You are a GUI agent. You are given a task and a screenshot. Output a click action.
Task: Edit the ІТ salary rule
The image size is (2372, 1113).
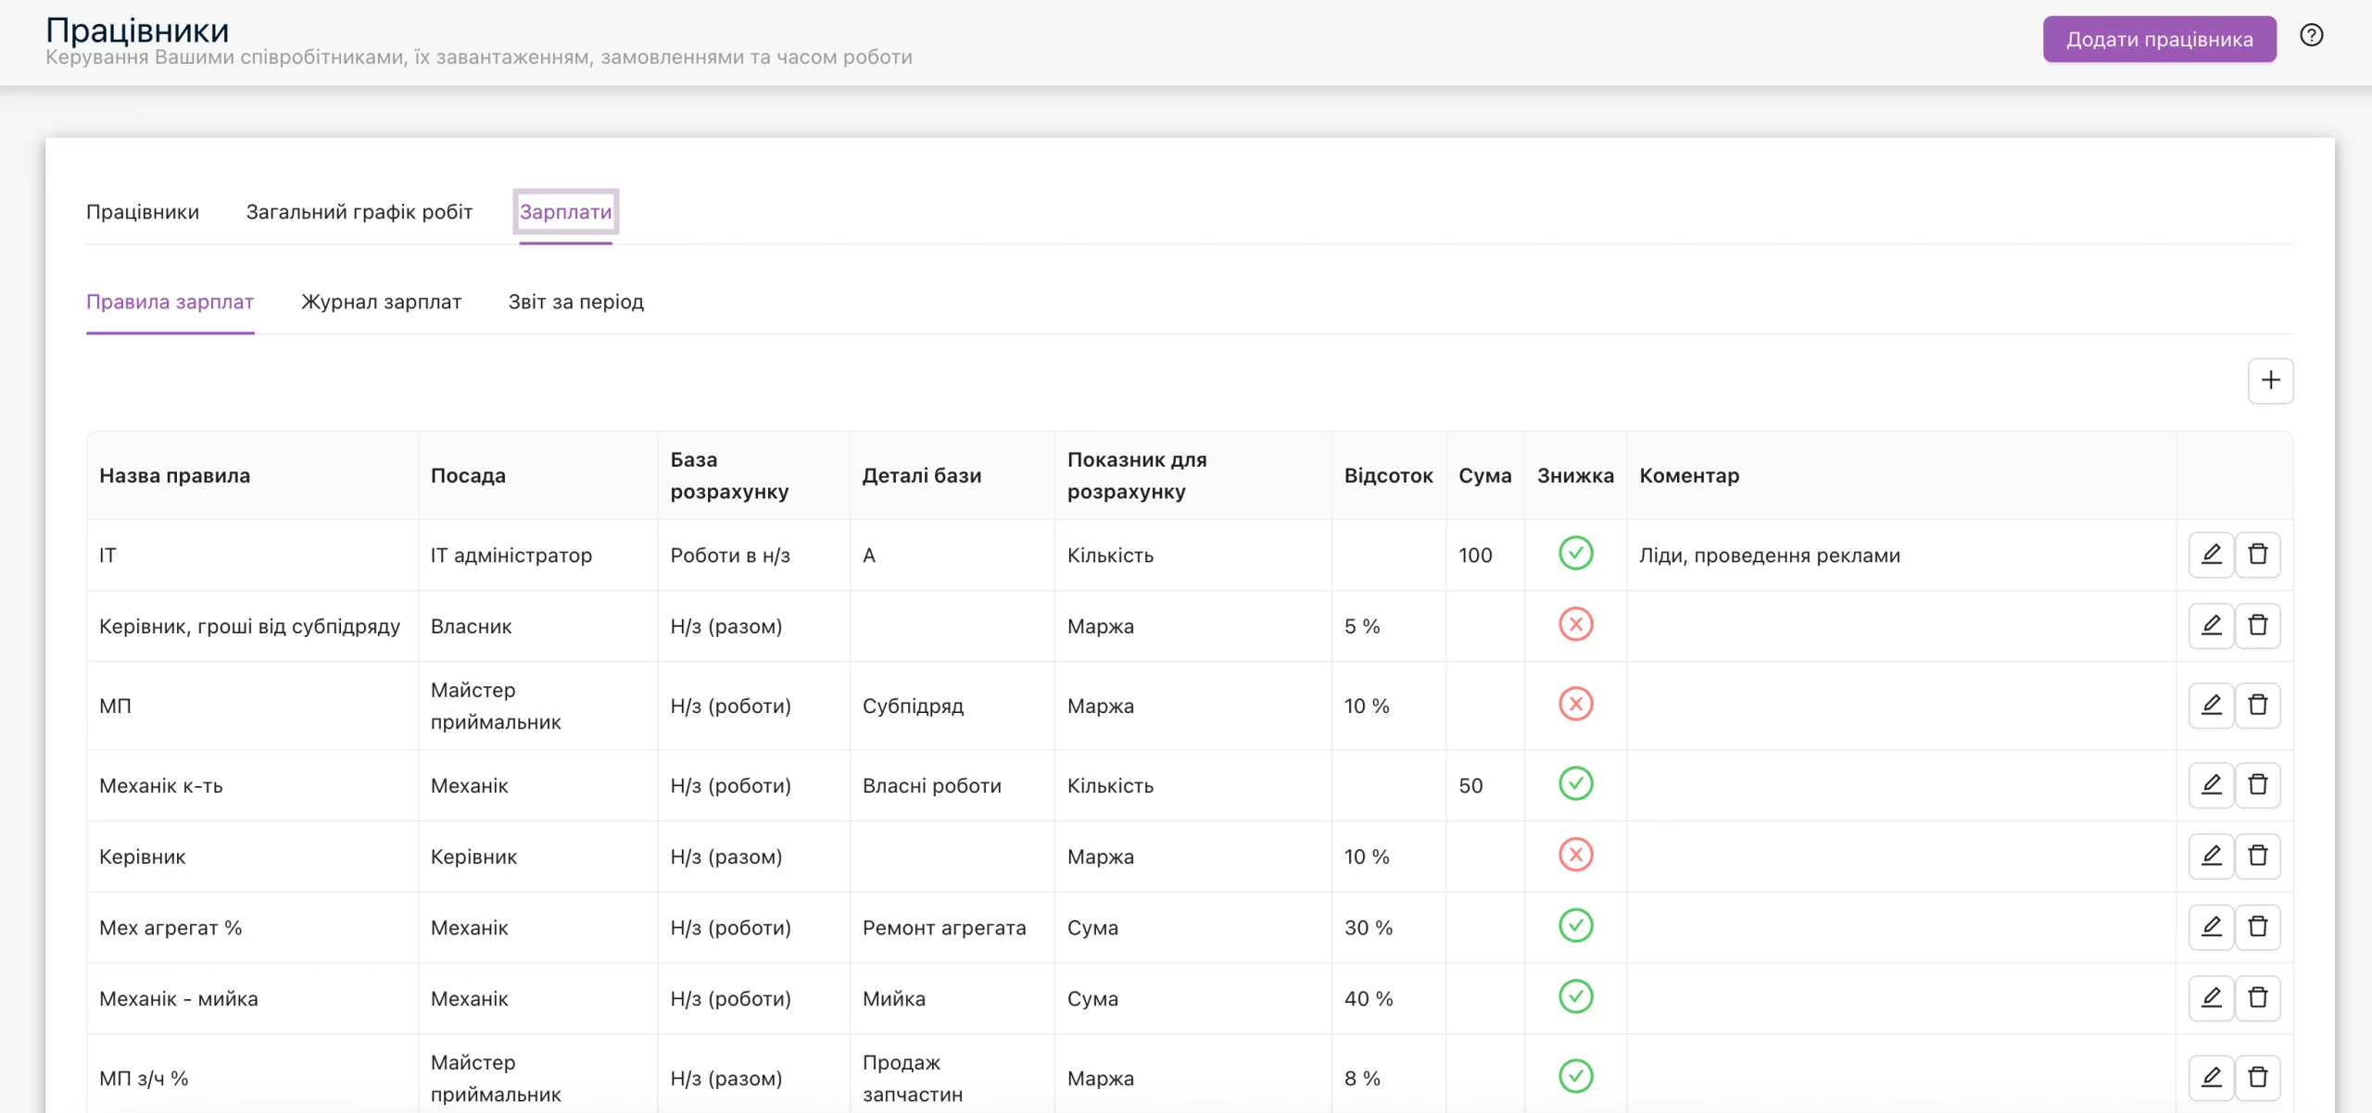pos(2211,555)
